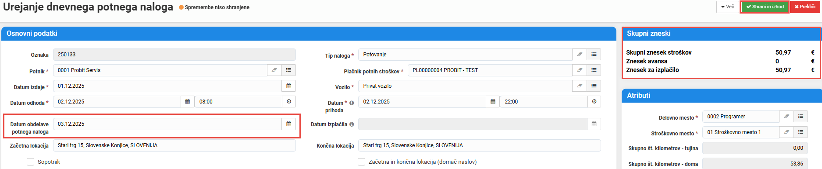Open time picker for departure 08:00
Screen dimensions: 822x169
[x=288, y=101]
